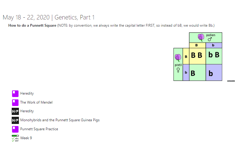
Task: Click the purple pistil flower icon
Action: tap(178, 58)
